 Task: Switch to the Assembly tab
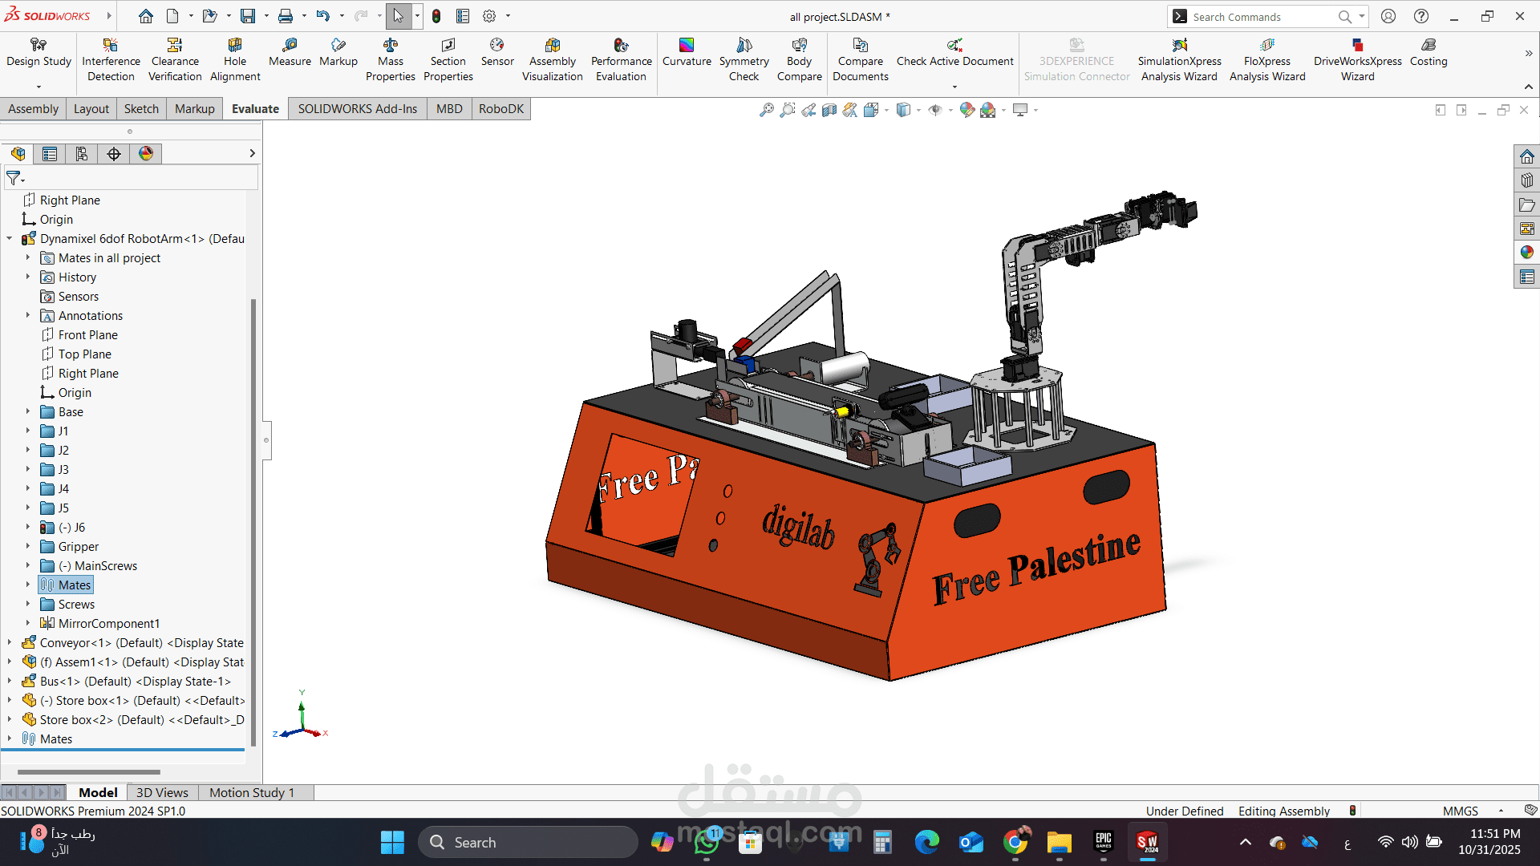point(33,109)
